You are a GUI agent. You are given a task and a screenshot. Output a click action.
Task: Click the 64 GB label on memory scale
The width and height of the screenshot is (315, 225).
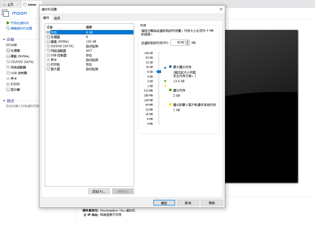(149, 58)
